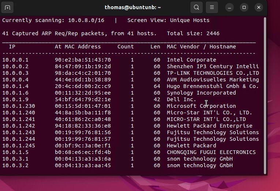Image resolution: width=280 pixels, height=191 pixels.
Task: Click the title thomas@ubuntunb: ~
Action: pyautogui.click(x=132, y=7)
